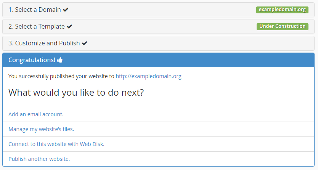The width and height of the screenshot is (318, 170).
Task: Click the What would you like to do next heading
Action: click(x=76, y=93)
